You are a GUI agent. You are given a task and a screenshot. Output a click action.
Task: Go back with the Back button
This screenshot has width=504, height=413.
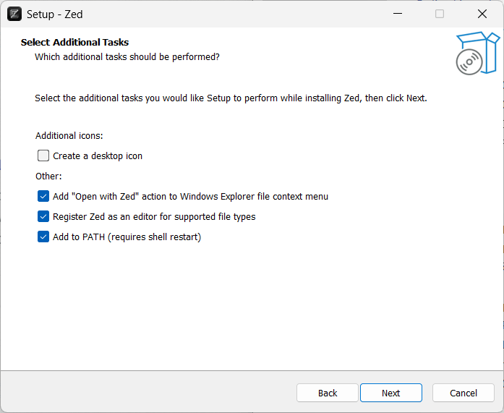tap(328, 393)
